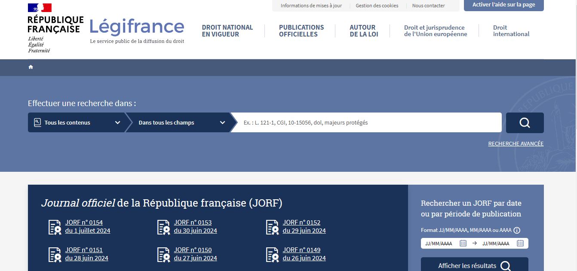This screenshot has width=577, height=271.
Task: Click Nous contacter link
Action: 429,6
